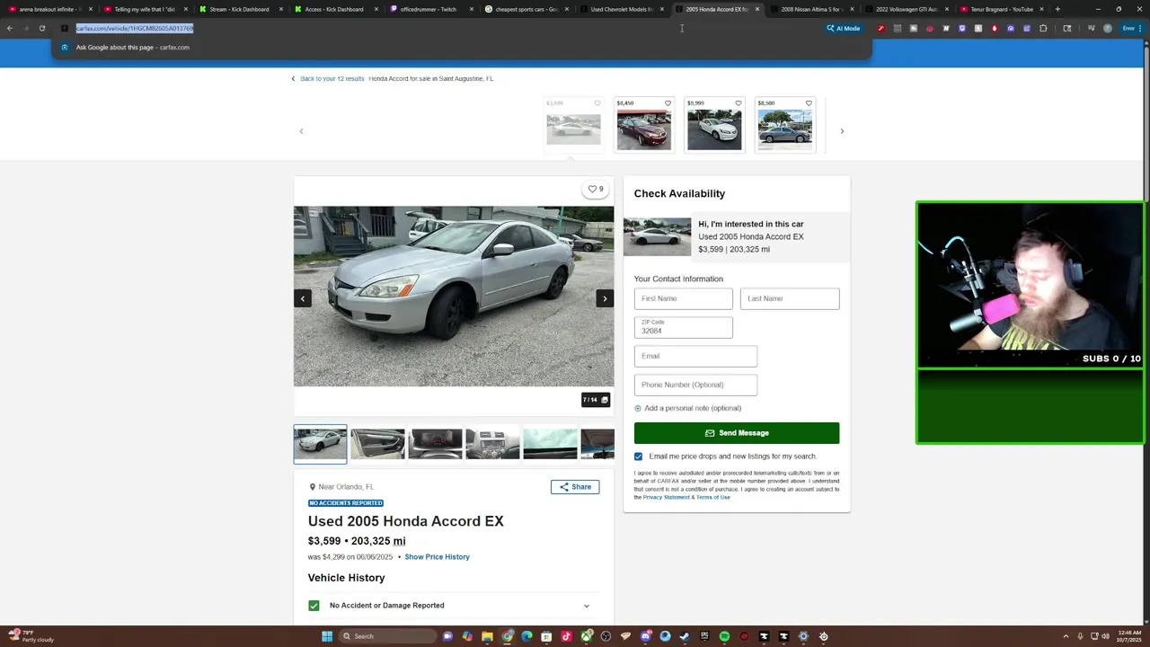Expand Add a personal note option
1150x647 pixels.
click(687, 408)
